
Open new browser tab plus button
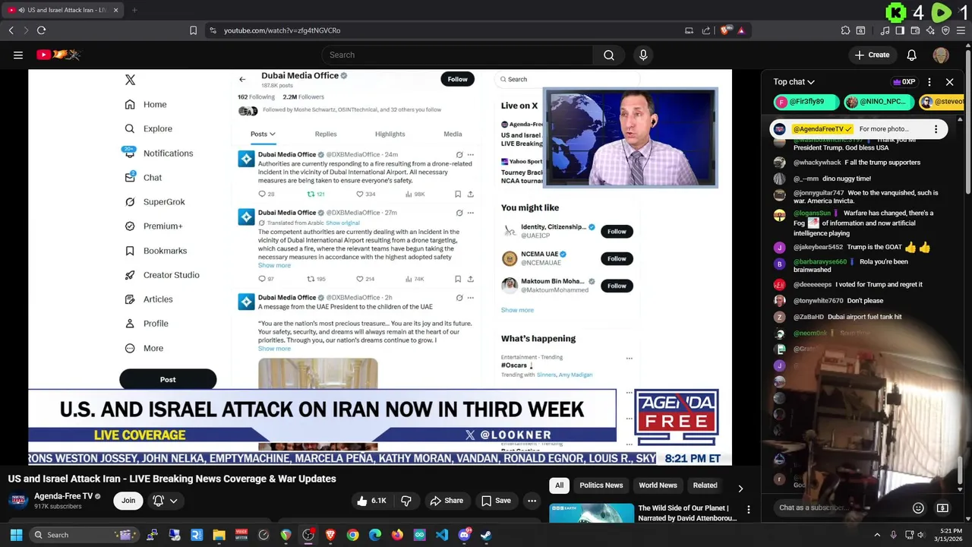(x=134, y=10)
